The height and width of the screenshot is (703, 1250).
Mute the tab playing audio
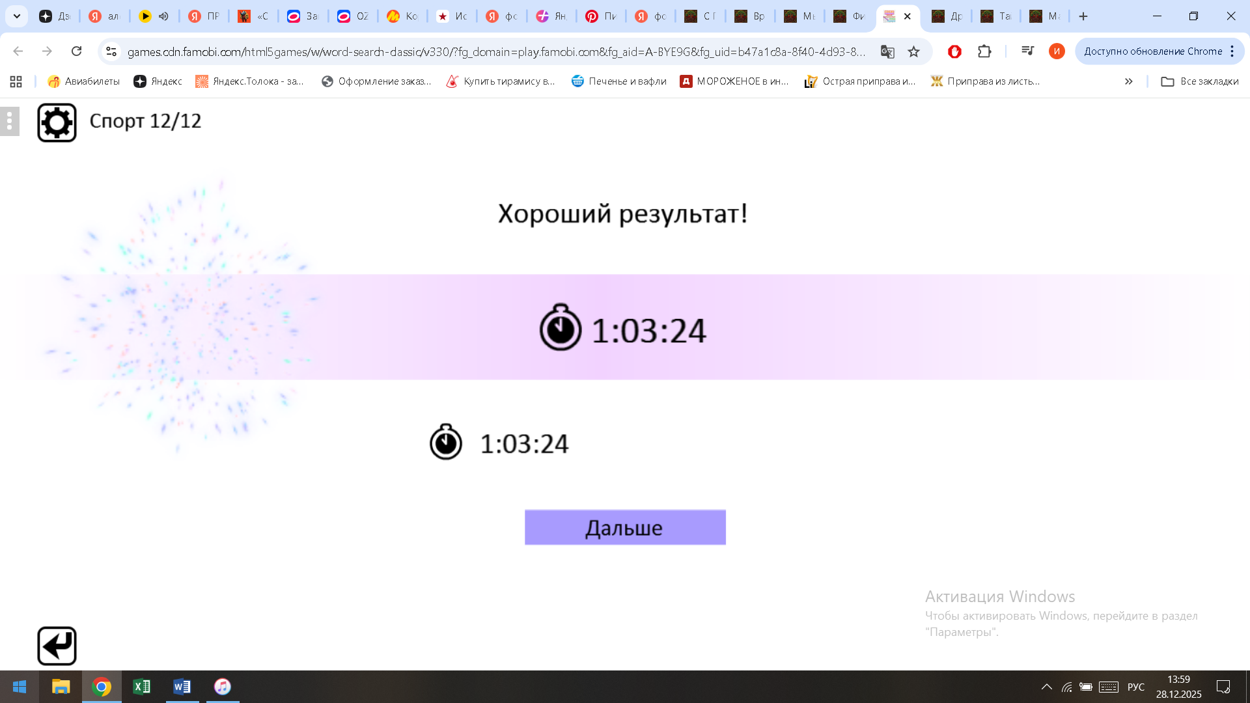(163, 16)
